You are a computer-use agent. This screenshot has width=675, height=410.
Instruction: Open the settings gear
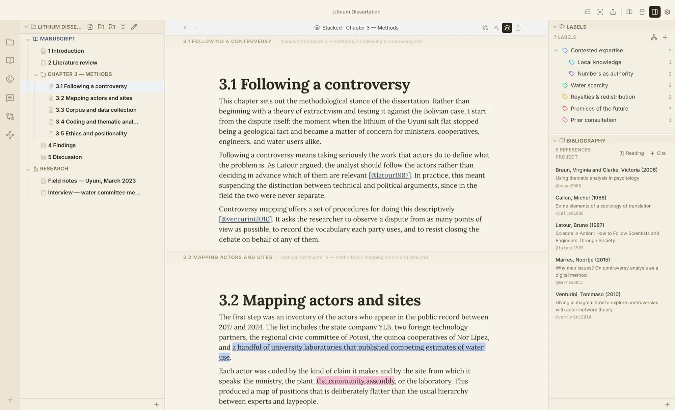667,12
